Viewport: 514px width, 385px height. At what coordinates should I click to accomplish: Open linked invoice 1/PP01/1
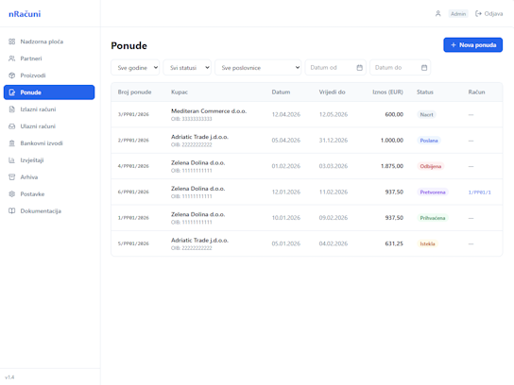tap(480, 192)
